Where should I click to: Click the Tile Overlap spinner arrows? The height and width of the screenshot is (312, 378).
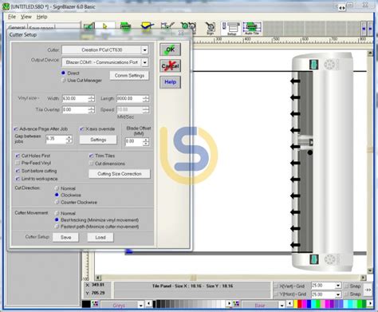pyautogui.click(x=91, y=110)
